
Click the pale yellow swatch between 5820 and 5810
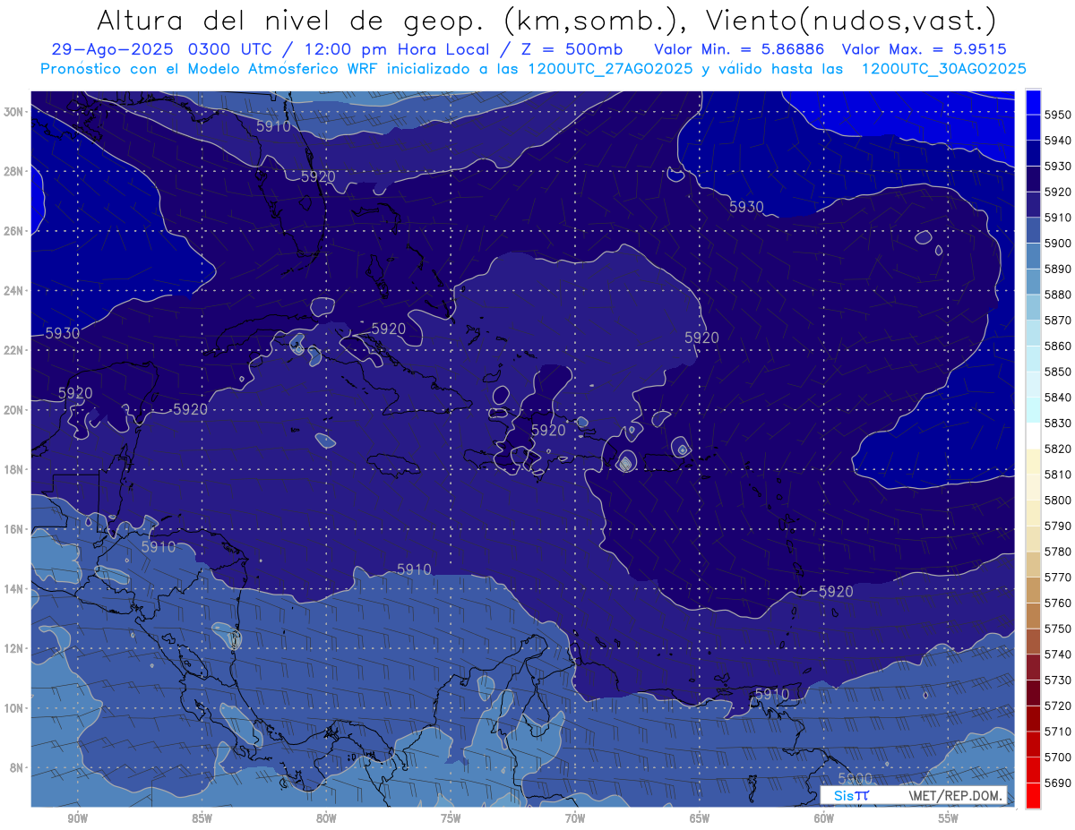pyautogui.click(x=1033, y=461)
